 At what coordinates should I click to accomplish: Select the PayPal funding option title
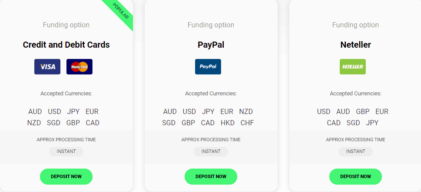tap(211, 45)
